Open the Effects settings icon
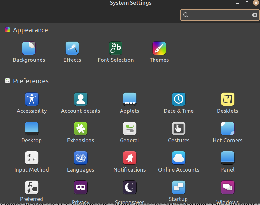 72,48
